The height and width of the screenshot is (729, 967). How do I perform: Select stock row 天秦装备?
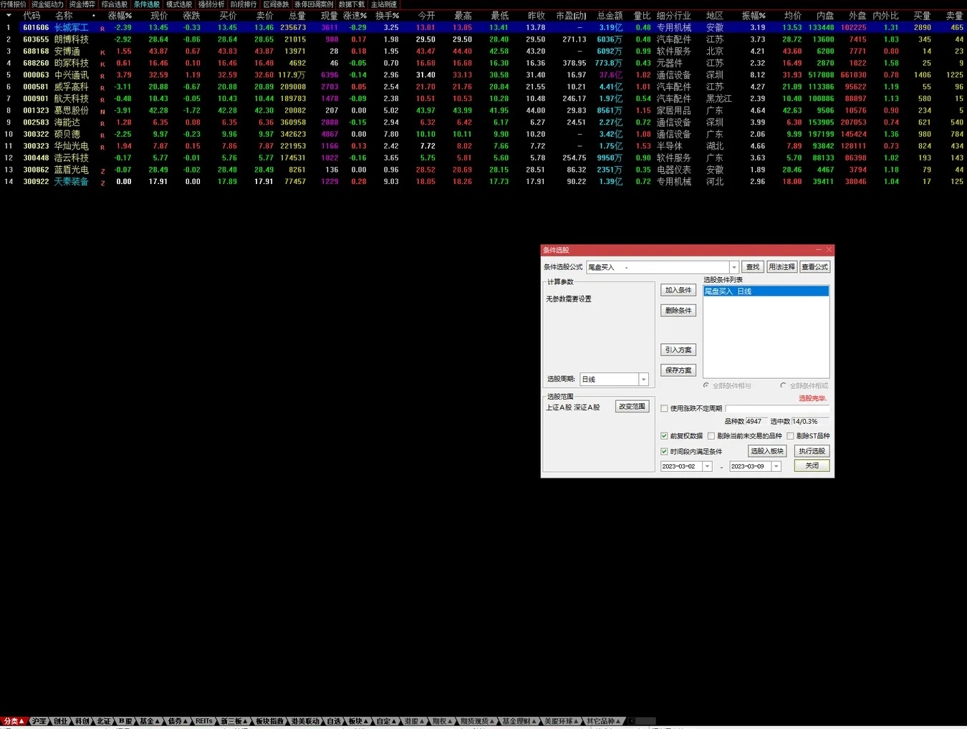coord(483,182)
